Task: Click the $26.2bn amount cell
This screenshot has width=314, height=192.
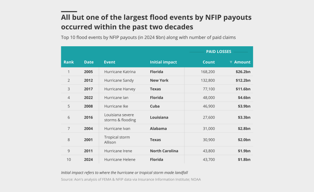Action: (x=243, y=72)
